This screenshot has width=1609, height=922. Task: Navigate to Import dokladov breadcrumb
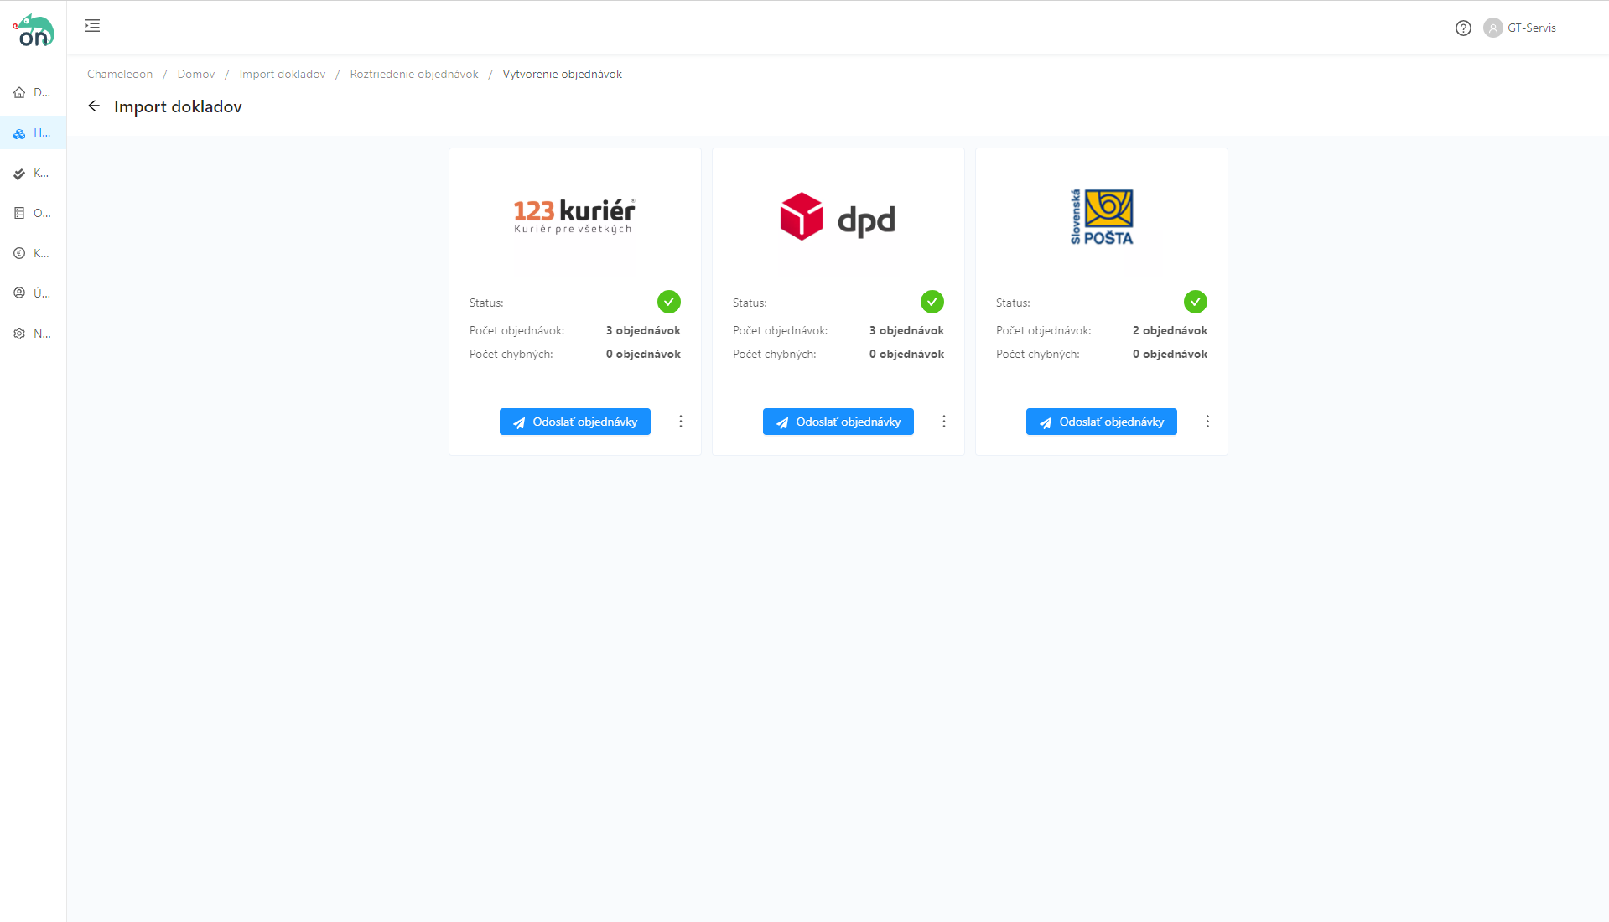point(283,74)
